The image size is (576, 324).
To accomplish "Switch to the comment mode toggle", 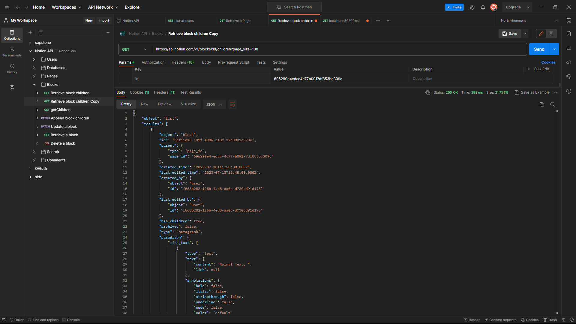I will pos(551,34).
